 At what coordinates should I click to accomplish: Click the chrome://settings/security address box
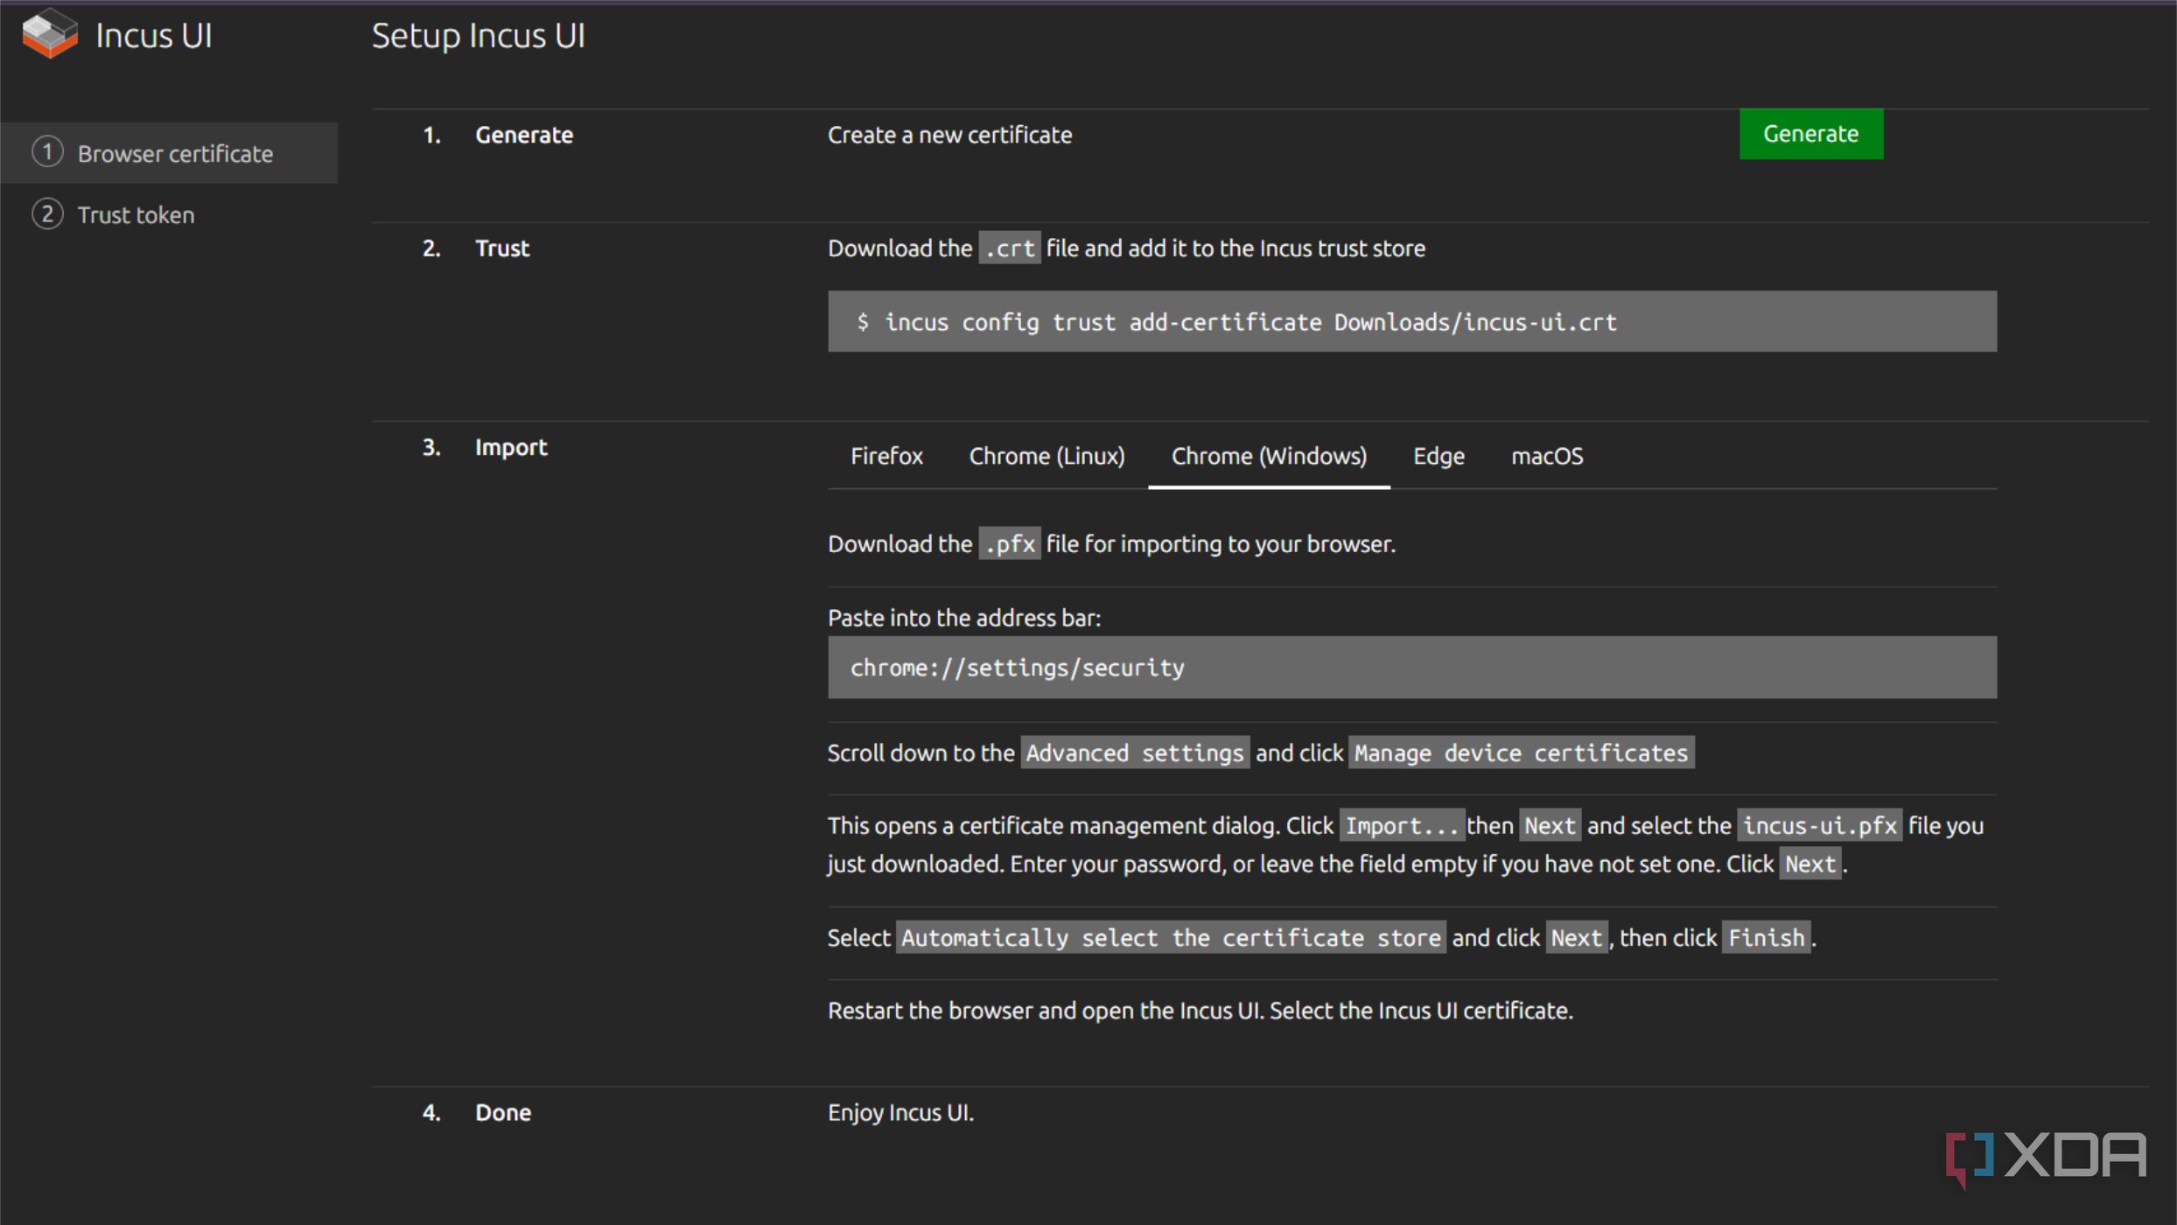click(1412, 668)
